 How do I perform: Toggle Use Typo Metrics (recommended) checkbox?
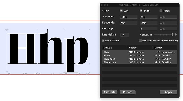pos(140,41)
